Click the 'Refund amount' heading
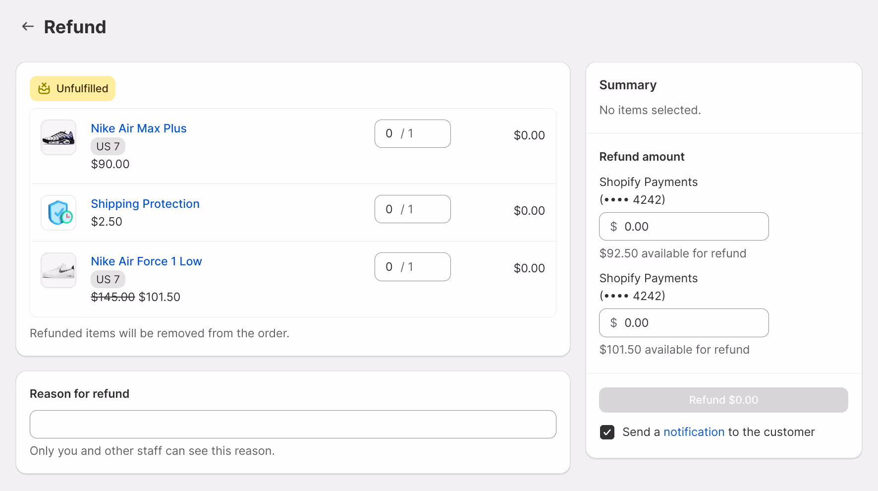 click(642, 157)
